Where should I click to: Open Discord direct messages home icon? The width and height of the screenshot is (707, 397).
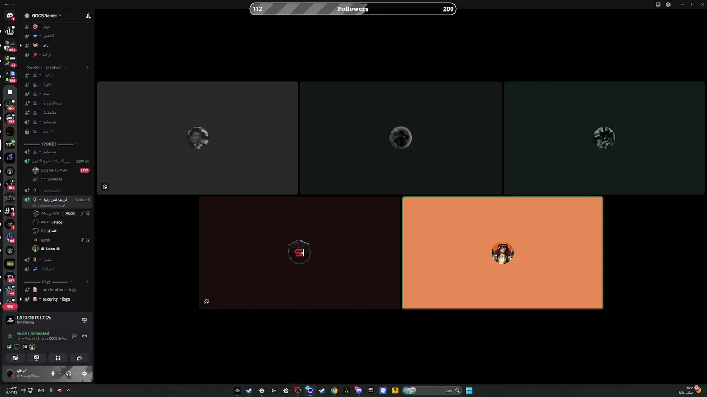[x=10, y=16]
